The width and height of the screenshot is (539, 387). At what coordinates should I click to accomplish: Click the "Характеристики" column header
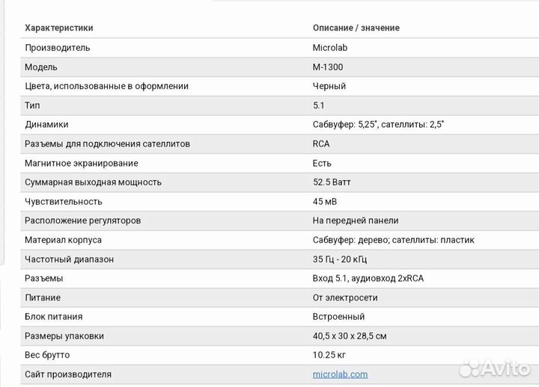click(x=59, y=28)
